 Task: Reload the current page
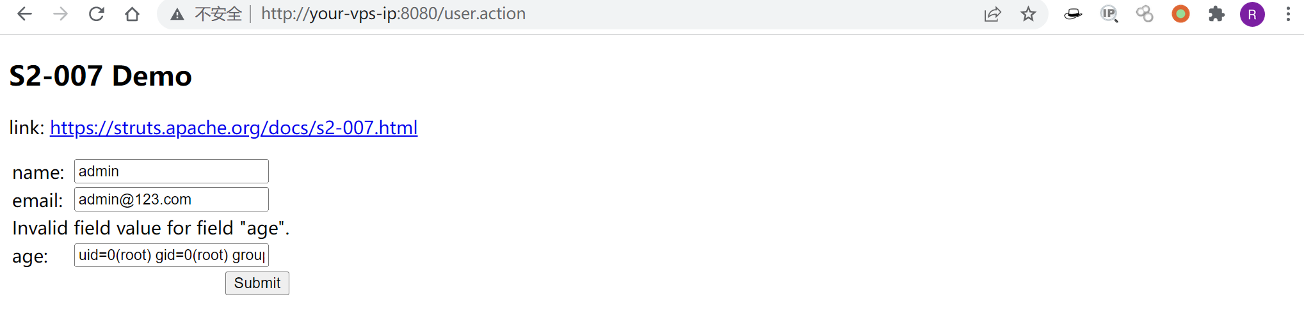97,14
